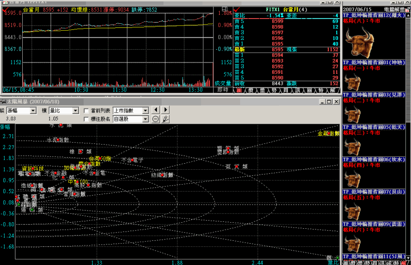This screenshot has height=265, width=411.
Task: Click the red dot for 中型100
Action: (78, 182)
